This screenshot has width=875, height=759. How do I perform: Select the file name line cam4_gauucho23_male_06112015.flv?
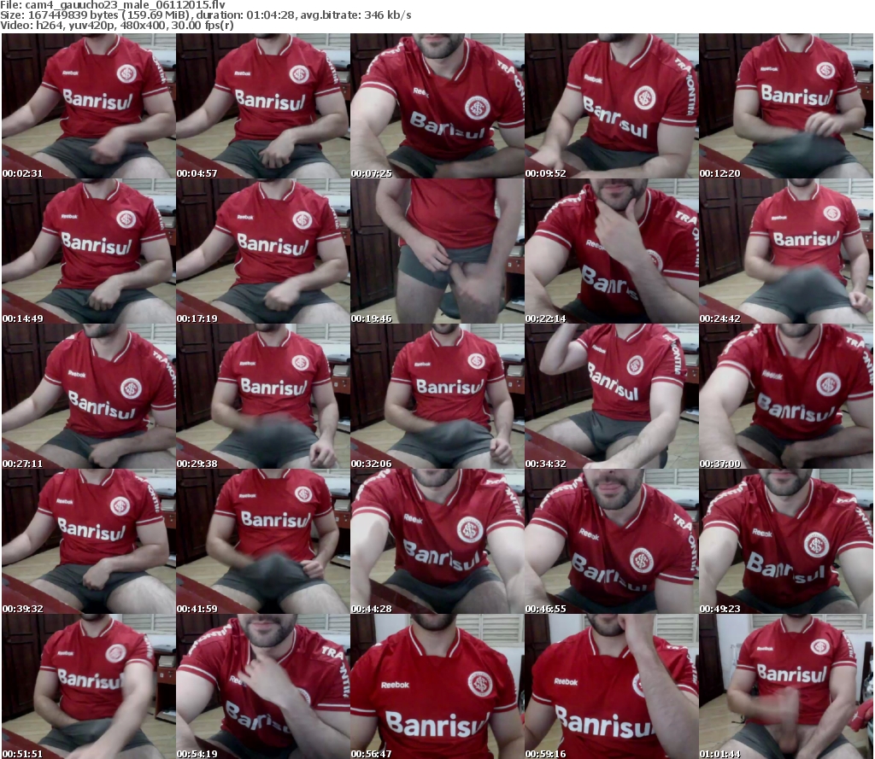(x=113, y=5)
